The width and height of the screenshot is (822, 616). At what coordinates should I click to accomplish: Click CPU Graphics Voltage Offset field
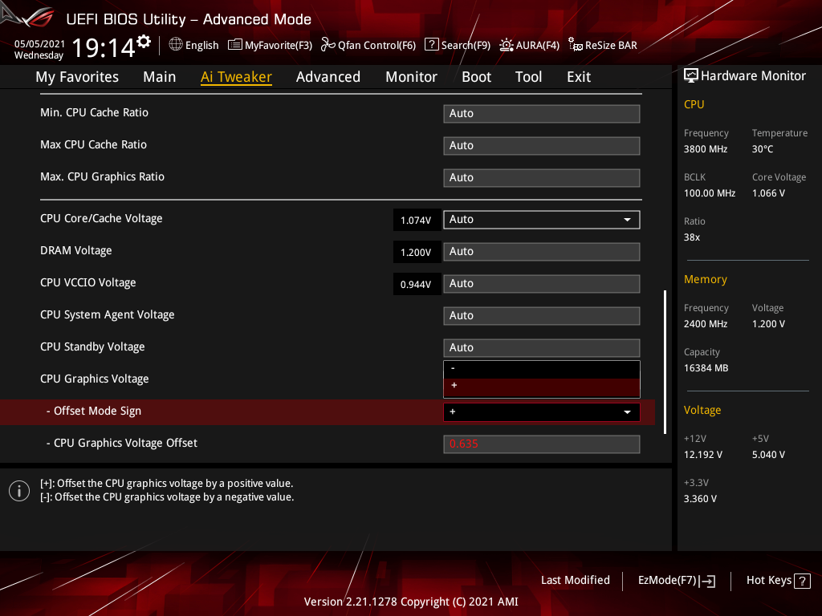(542, 444)
